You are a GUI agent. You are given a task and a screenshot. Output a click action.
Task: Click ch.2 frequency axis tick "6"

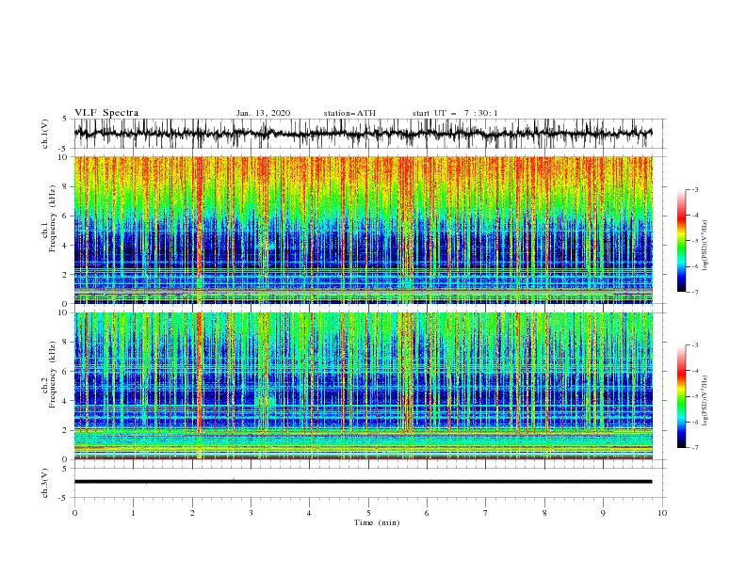pyautogui.click(x=65, y=372)
